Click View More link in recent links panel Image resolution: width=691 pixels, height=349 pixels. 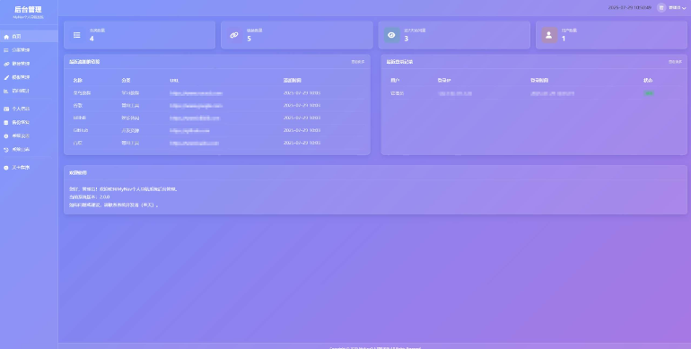[x=358, y=62]
